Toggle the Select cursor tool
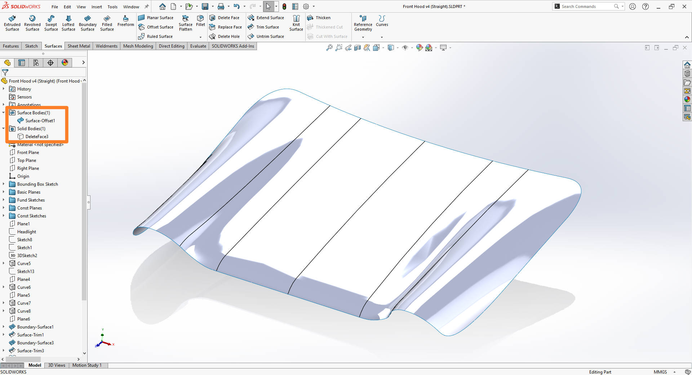 point(268,6)
